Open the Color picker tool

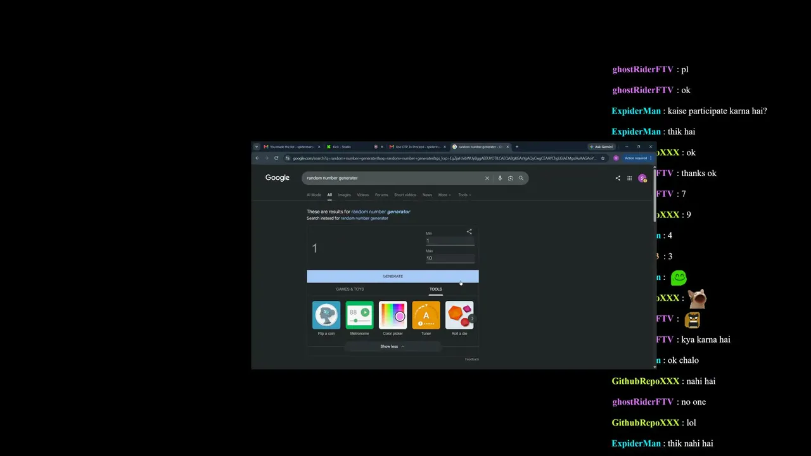(393, 319)
